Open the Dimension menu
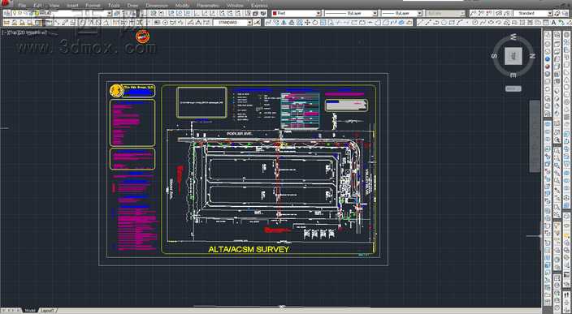 click(157, 6)
